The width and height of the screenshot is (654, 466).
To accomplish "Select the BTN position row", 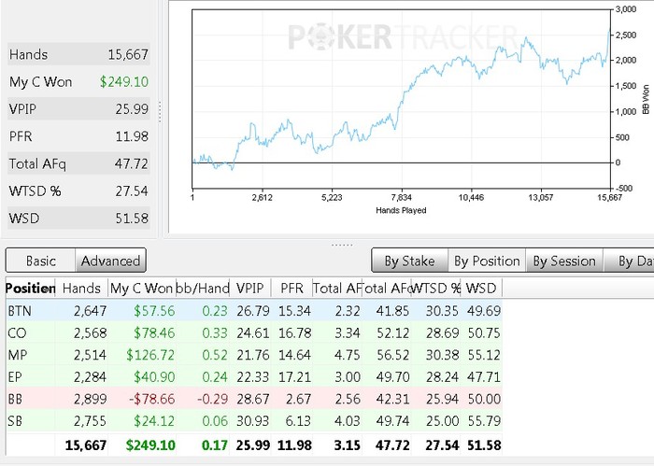I will (254, 311).
